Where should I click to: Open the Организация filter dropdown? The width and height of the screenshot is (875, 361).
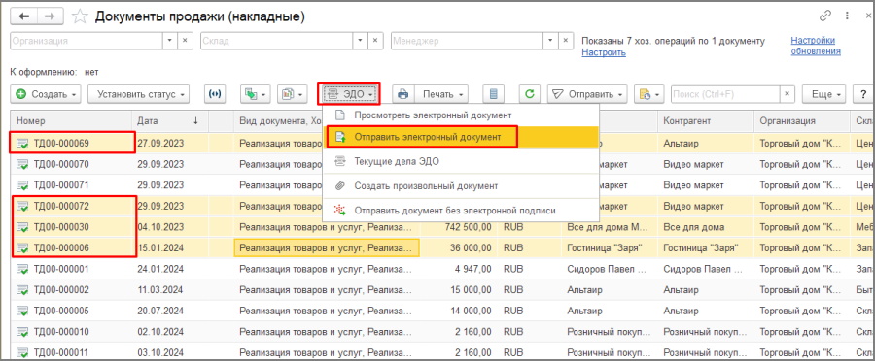point(171,41)
